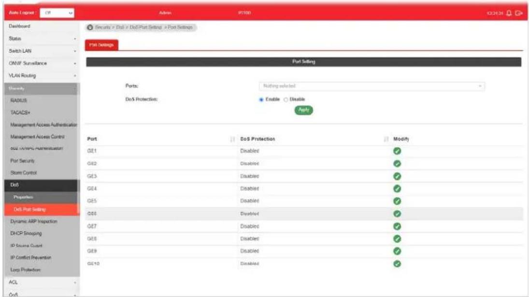The height and width of the screenshot is (297, 529).
Task: Open the Dashboard link
Action: coord(20,26)
